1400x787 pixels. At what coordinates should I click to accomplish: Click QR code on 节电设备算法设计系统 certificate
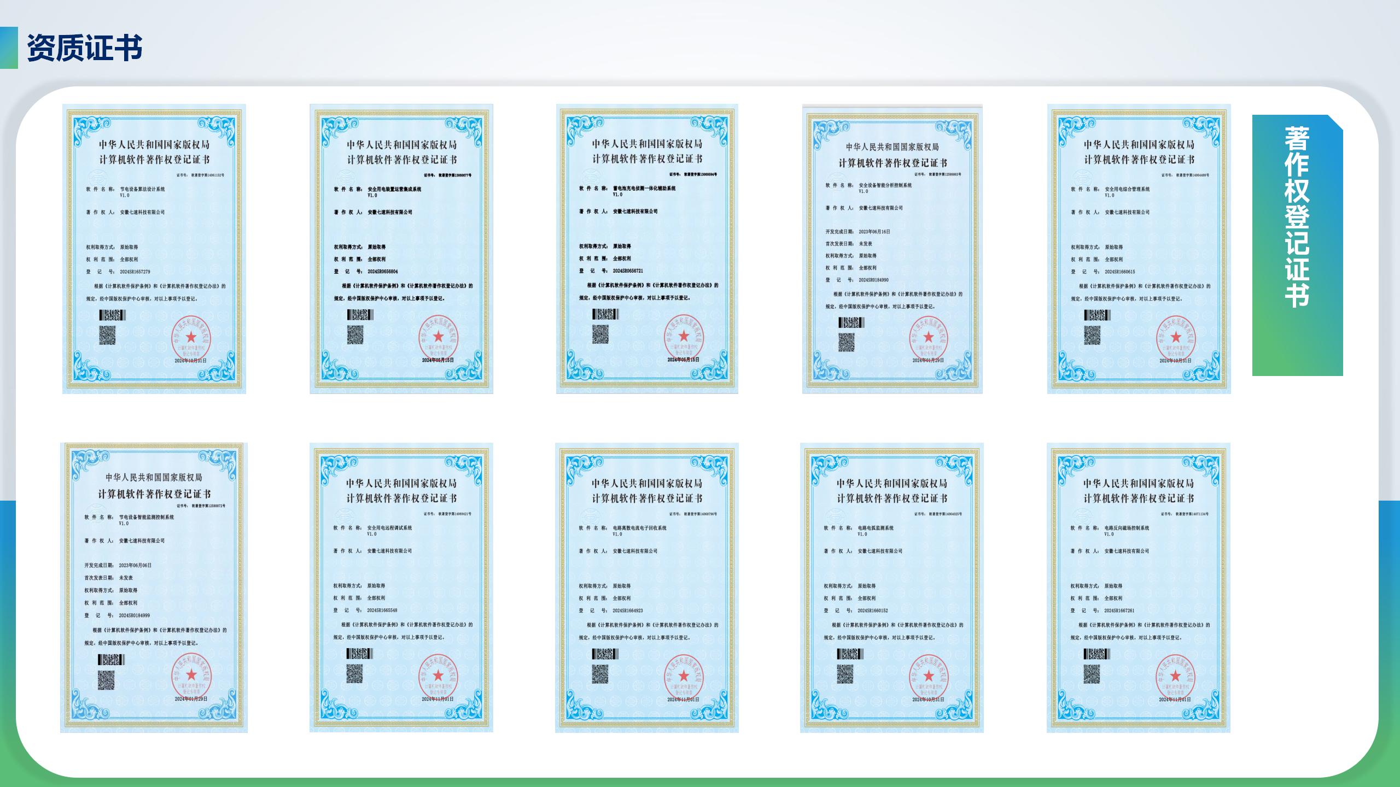[107, 335]
